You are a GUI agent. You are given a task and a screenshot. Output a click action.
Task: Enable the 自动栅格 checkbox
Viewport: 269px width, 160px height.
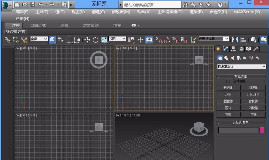228,81
